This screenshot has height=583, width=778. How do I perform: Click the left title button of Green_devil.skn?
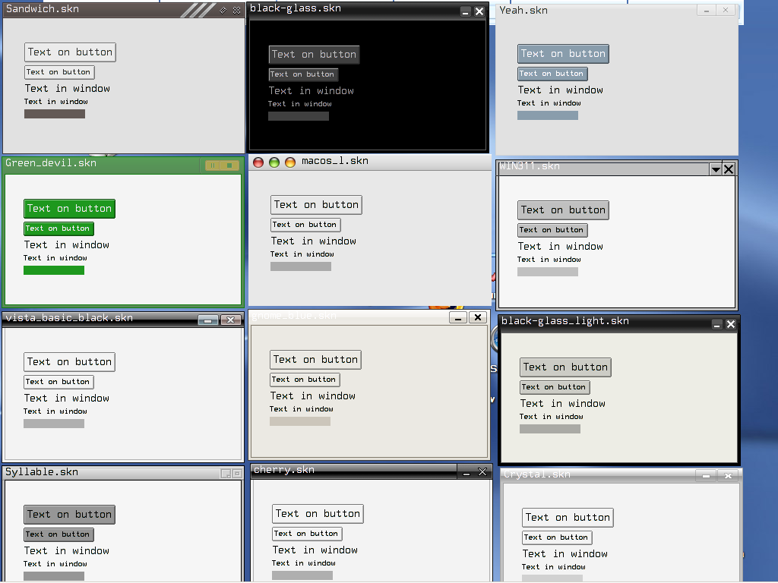(213, 165)
